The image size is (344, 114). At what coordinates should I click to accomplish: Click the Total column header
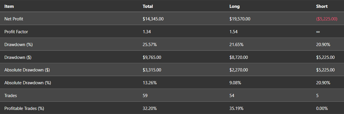point(148,7)
